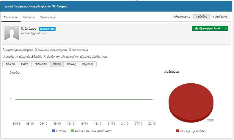
Task: Select the Γραφήματα view button
Action: (x=220, y=17)
